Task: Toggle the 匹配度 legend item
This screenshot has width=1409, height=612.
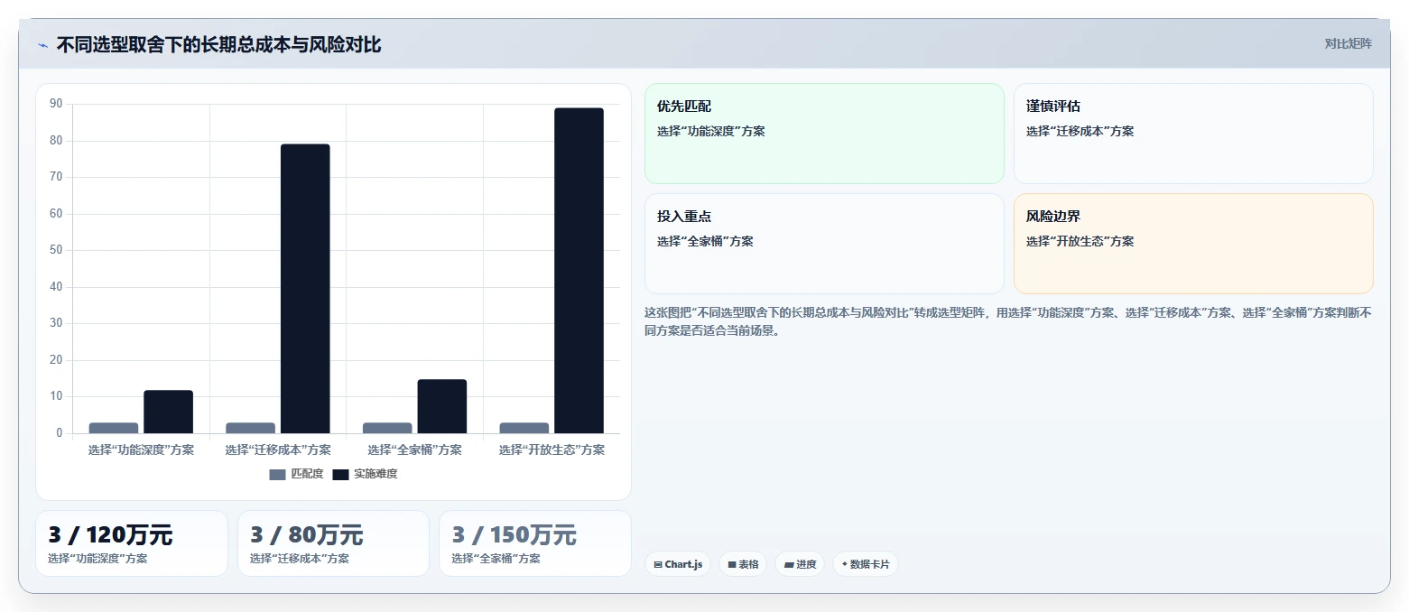Action: [296, 474]
